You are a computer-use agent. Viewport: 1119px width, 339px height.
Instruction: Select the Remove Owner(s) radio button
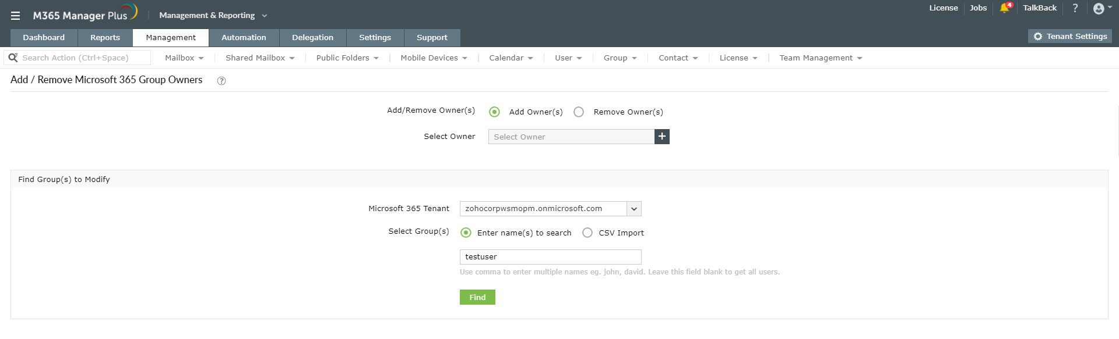[579, 112]
